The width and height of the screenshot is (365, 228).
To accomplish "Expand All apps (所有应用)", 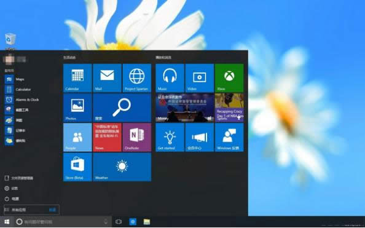I will (31, 210).
